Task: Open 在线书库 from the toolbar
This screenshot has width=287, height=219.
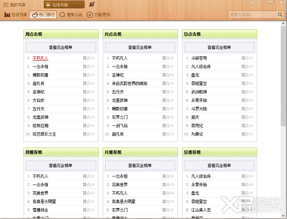Action: 16,15
